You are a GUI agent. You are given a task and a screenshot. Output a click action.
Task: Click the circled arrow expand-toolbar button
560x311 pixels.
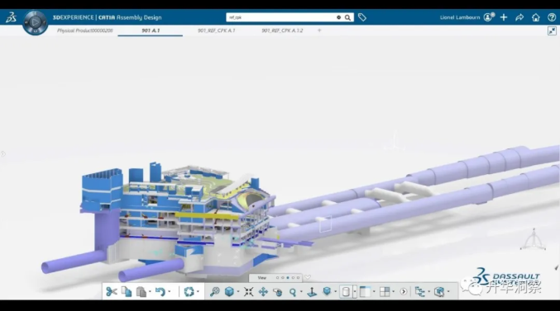pos(404,292)
